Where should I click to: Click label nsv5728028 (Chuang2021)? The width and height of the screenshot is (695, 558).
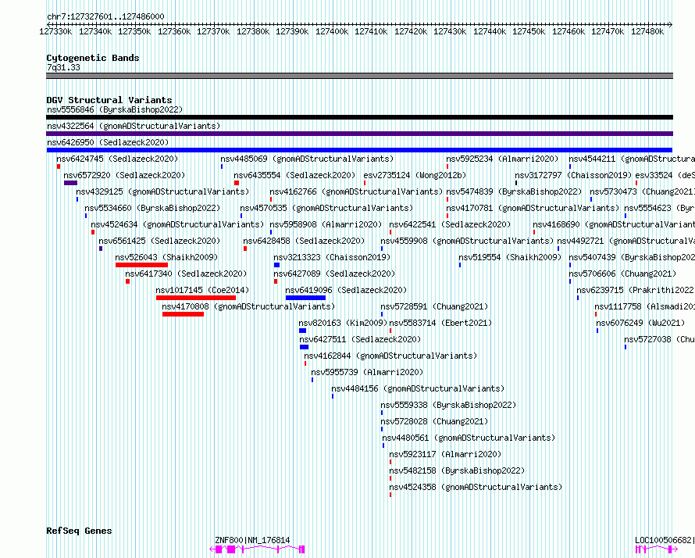coord(434,421)
